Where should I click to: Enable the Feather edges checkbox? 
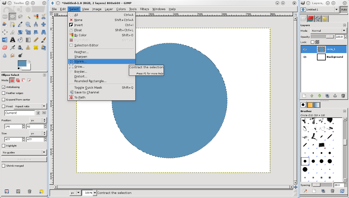(x=3, y=93)
